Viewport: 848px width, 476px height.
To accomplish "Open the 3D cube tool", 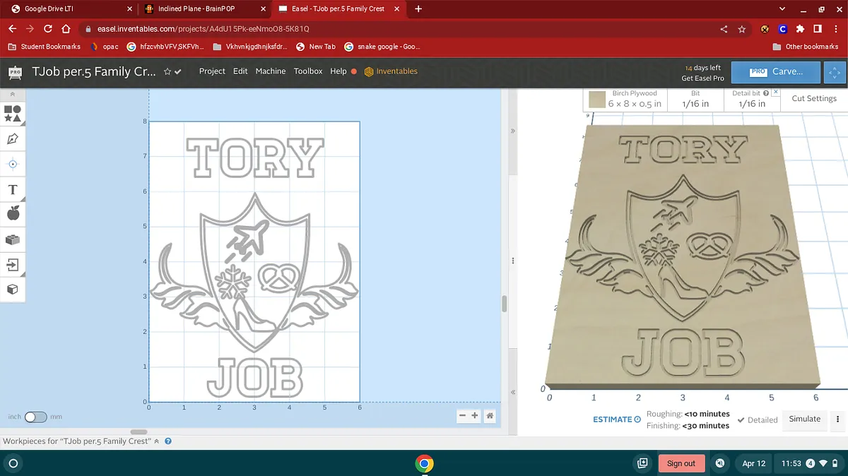I will (13, 290).
